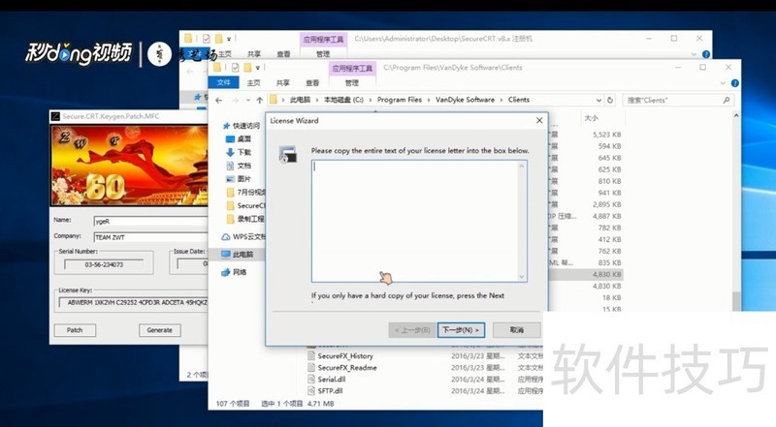Click up arrow of Clients file list scrollbar
The image size is (776, 427).
(736, 115)
